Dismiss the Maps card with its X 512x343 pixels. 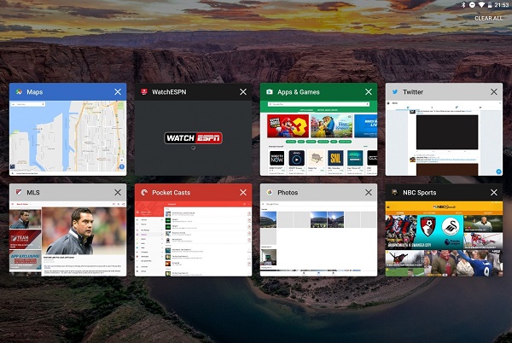point(118,92)
